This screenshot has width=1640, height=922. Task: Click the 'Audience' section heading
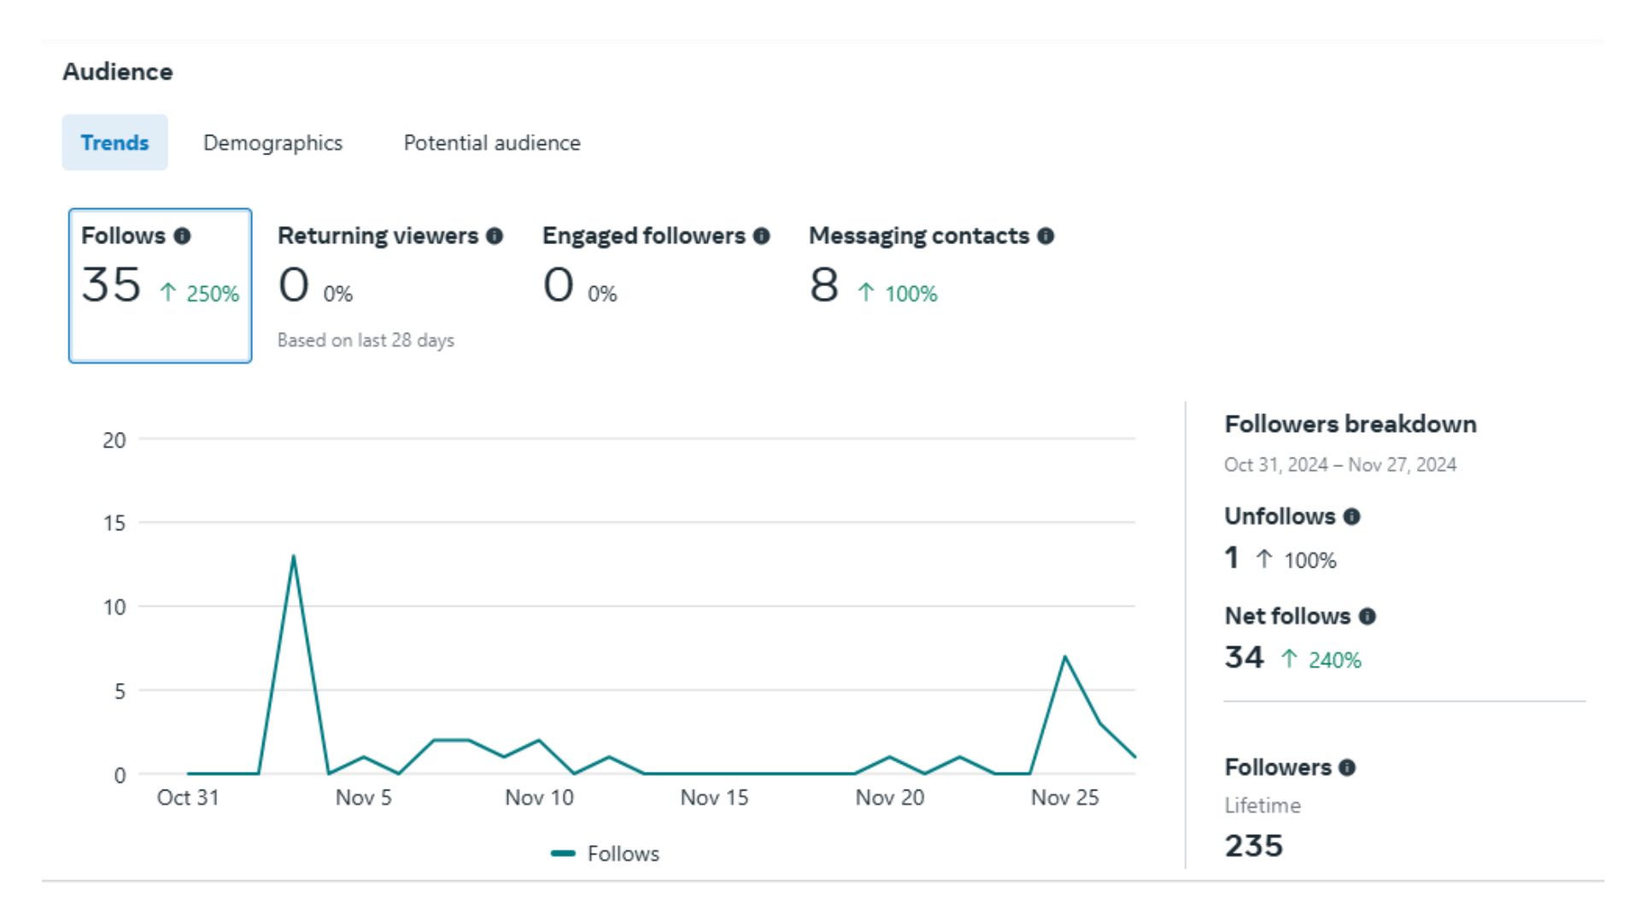point(118,72)
